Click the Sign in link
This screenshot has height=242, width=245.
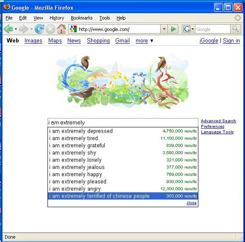point(231,41)
